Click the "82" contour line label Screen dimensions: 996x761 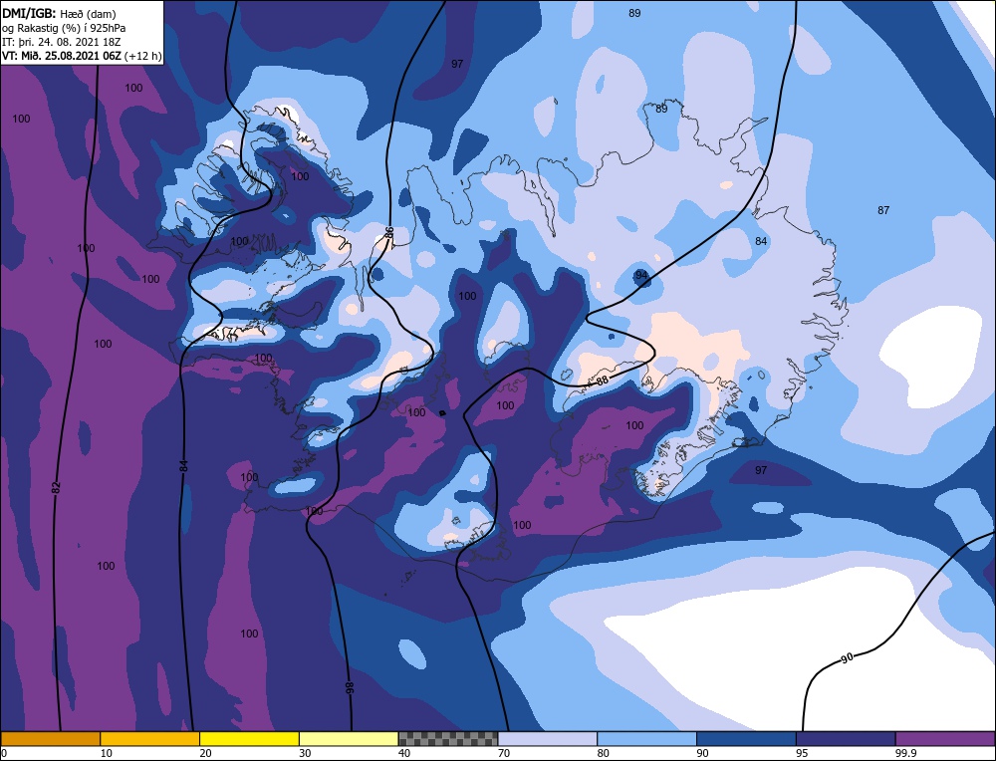(56, 488)
